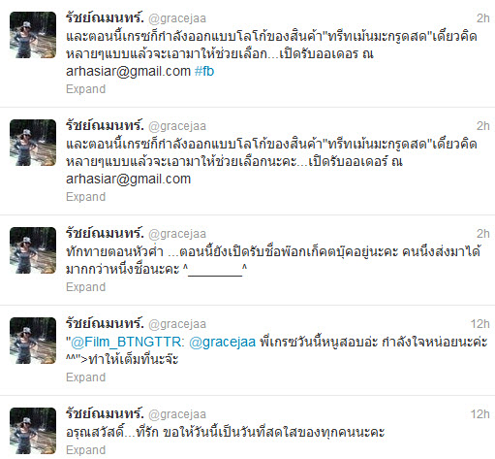Screen dimensions: 495x459
Task: Open the @gracejaa mention inside quoted tweet
Action: pos(222,343)
